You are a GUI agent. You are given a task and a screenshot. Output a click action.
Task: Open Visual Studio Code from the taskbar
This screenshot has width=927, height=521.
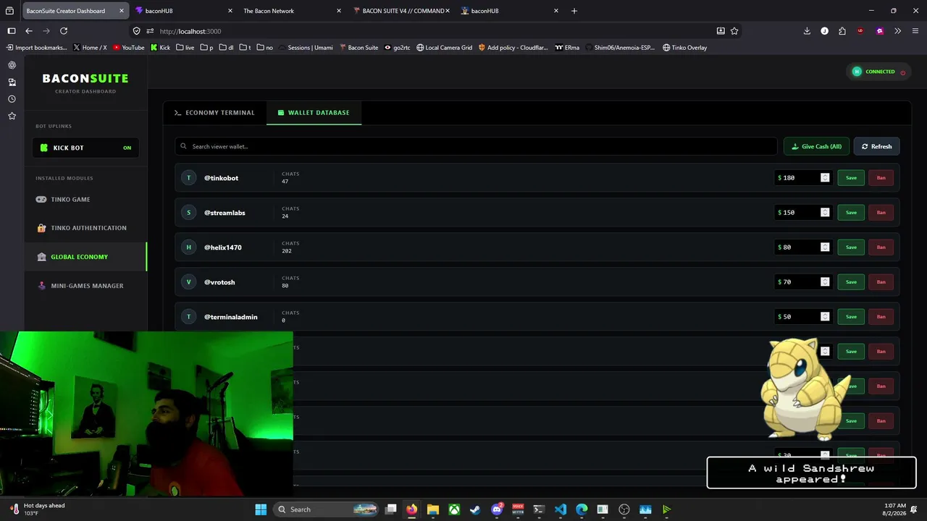pyautogui.click(x=561, y=509)
